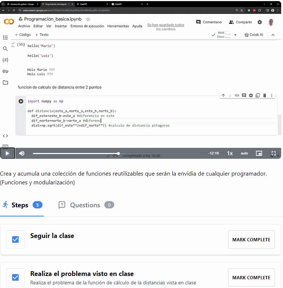Play the video lesson
283x288 pixels.
click(x=7, y=153)
